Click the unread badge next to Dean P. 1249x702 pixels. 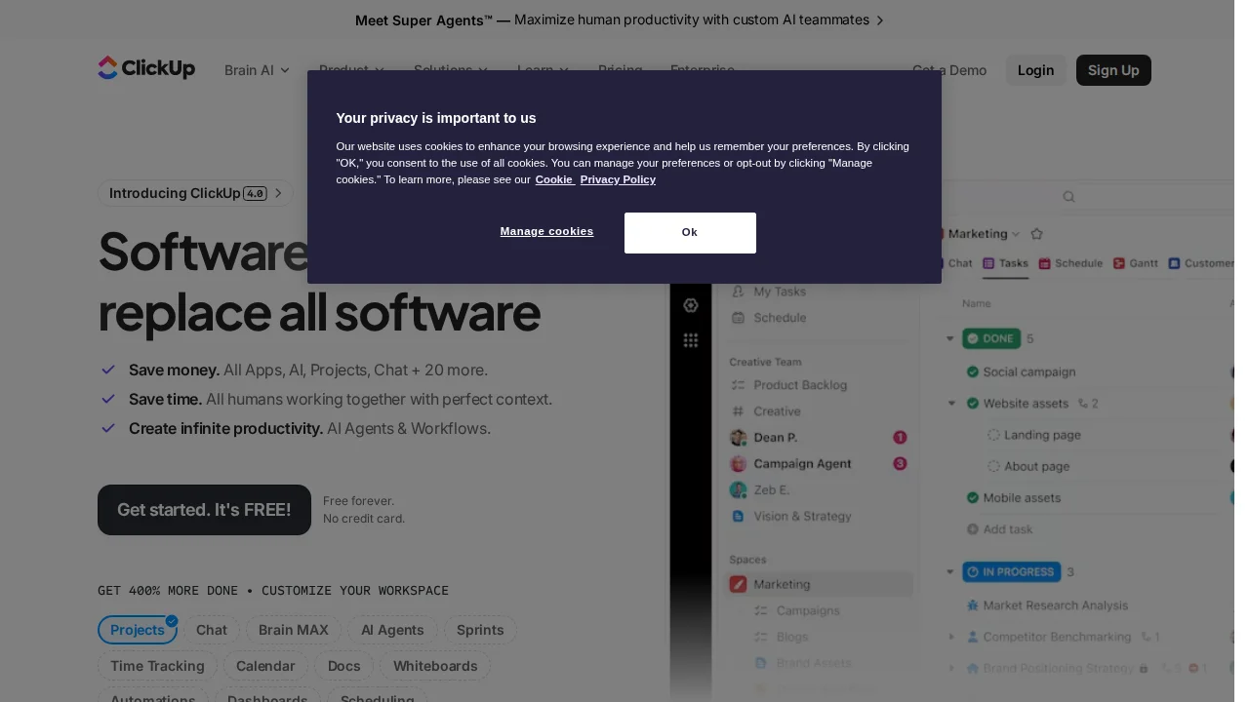(900, 438)
